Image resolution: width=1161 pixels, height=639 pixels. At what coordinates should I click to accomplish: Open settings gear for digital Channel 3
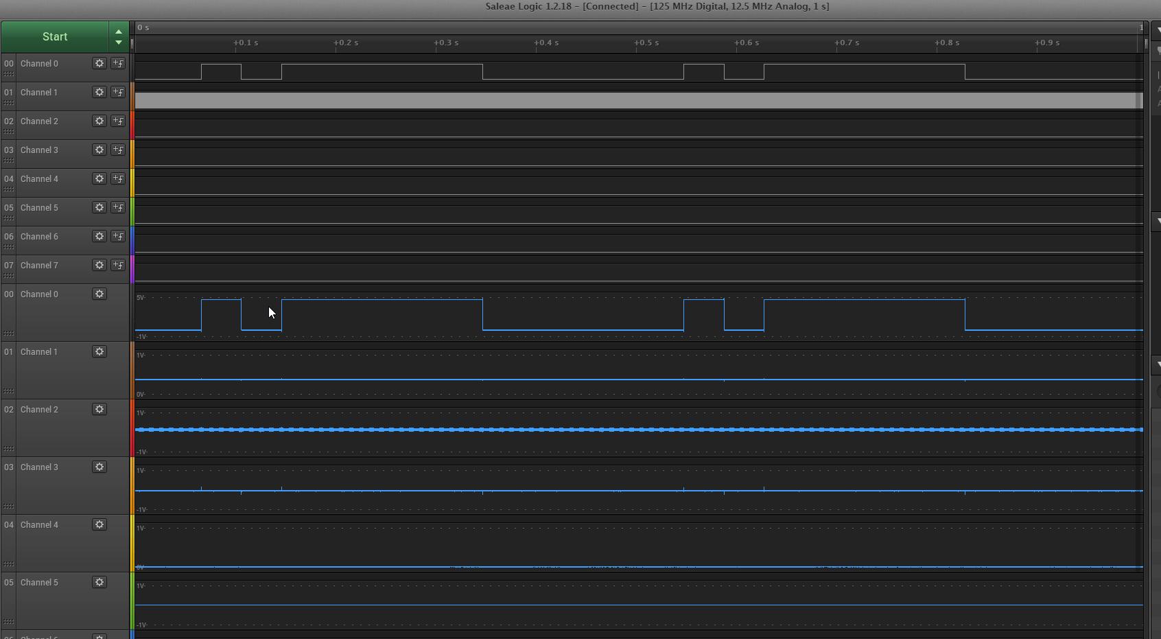point(99,150)
